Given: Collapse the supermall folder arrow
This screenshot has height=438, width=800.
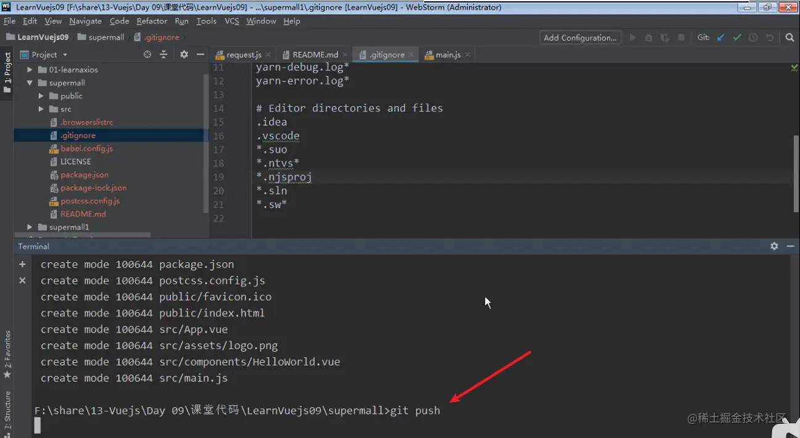Looking at the screenshot, I should click(30, 83).
